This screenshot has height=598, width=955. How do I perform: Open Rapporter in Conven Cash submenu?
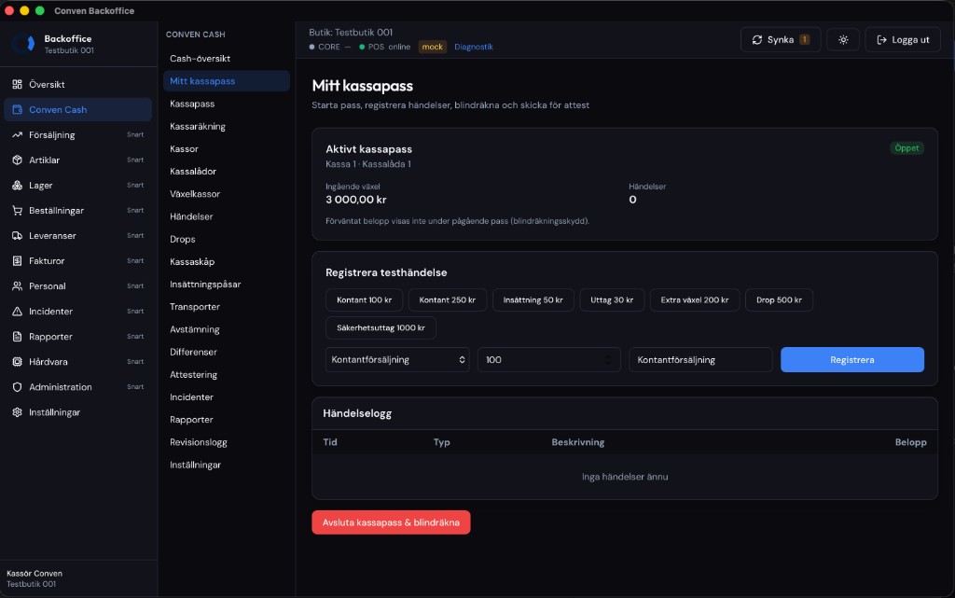point(226,420)
